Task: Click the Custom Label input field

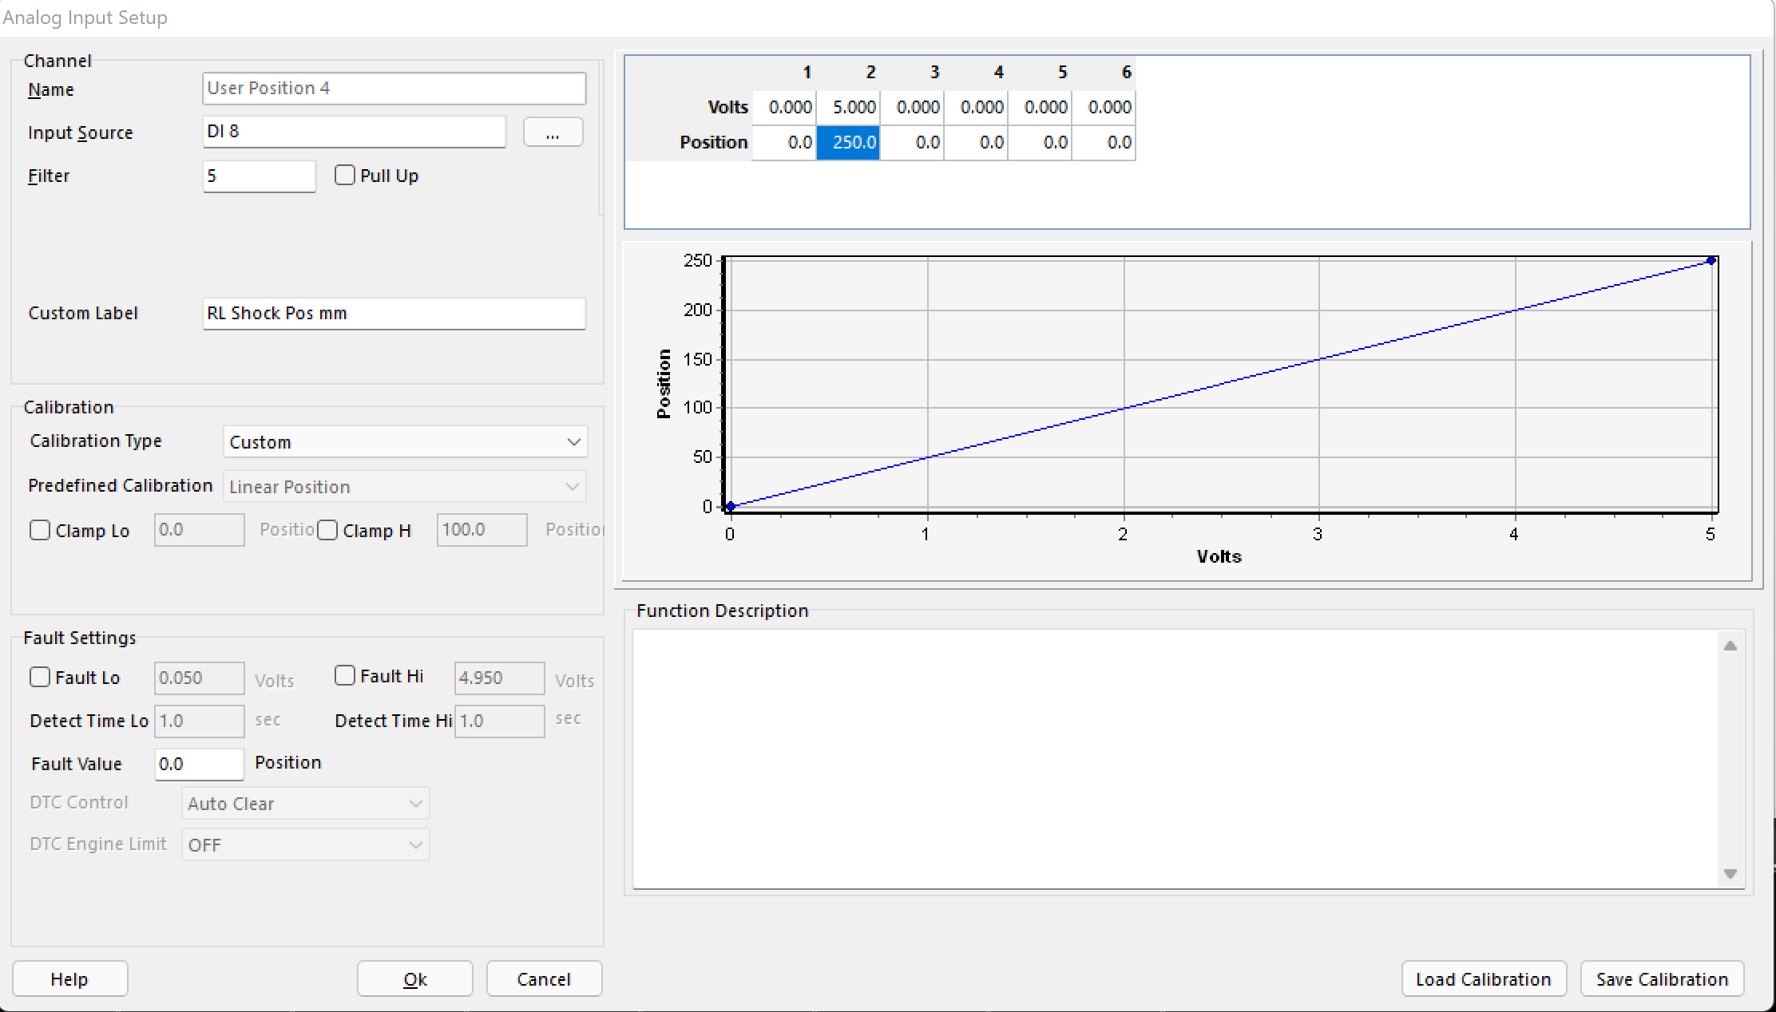Action: [394, 314]
